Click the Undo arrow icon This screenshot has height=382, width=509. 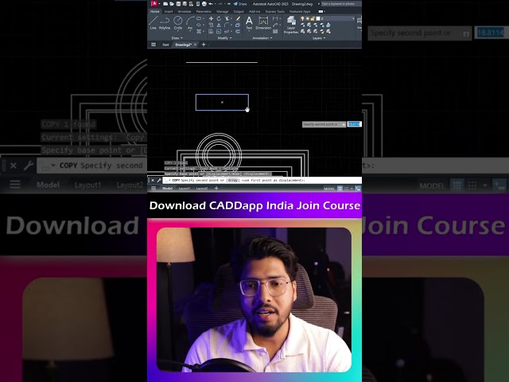click(211, 4)
